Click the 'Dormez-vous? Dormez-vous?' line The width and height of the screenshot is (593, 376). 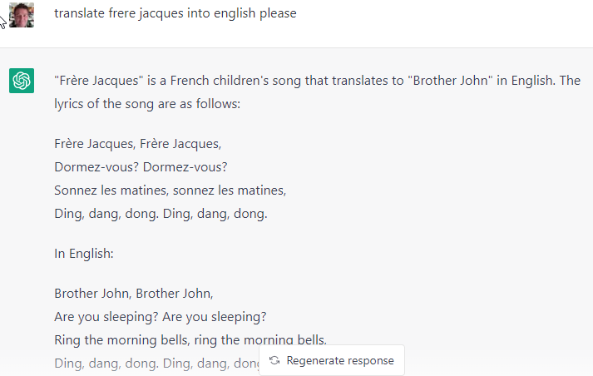point(141,167)
